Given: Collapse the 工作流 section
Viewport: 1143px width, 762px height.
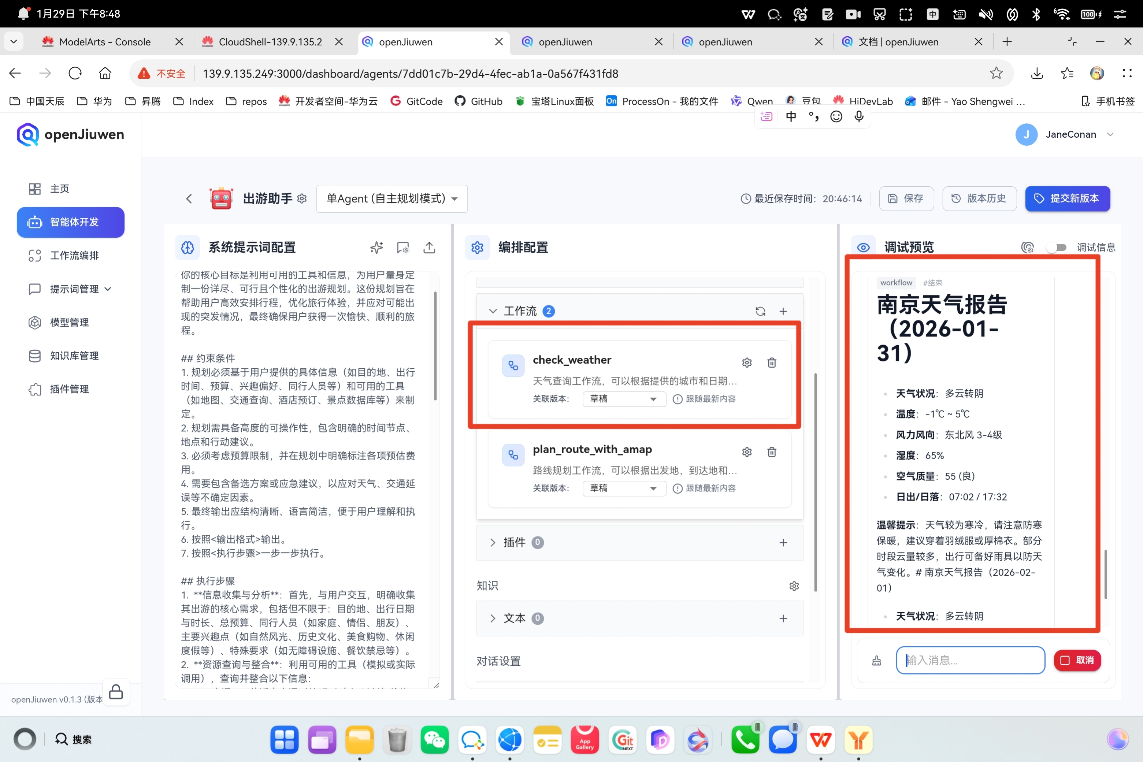Looking at the screenshot, I should pos(493,311).
